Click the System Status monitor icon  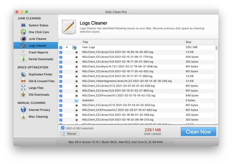click(23, 25)
